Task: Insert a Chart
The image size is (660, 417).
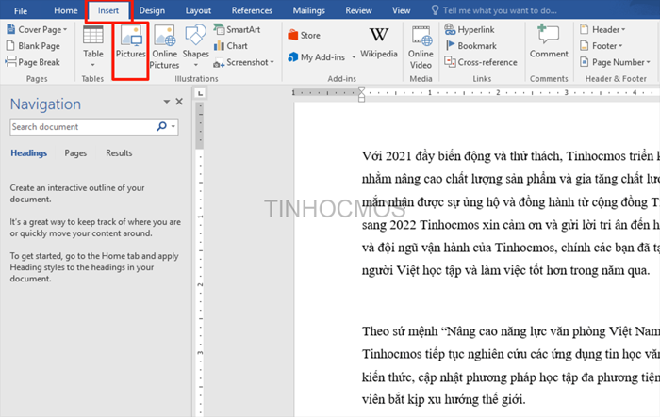Action: [x=231, y=46]
